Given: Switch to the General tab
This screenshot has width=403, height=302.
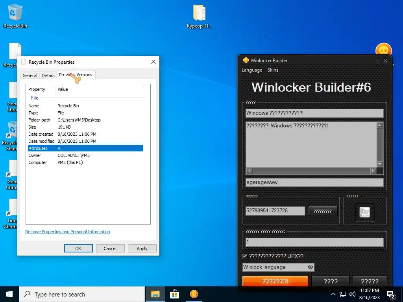Looking at the screenshot, I should coord(30,75).
